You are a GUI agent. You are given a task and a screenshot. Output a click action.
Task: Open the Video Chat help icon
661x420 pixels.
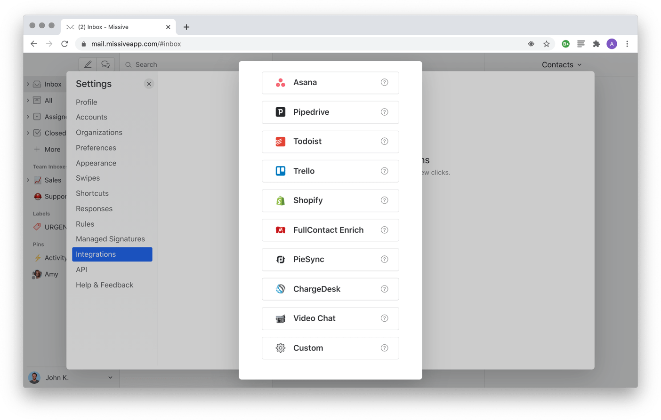384,318
